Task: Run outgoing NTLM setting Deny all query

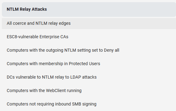Action: (x=89, y=50)
